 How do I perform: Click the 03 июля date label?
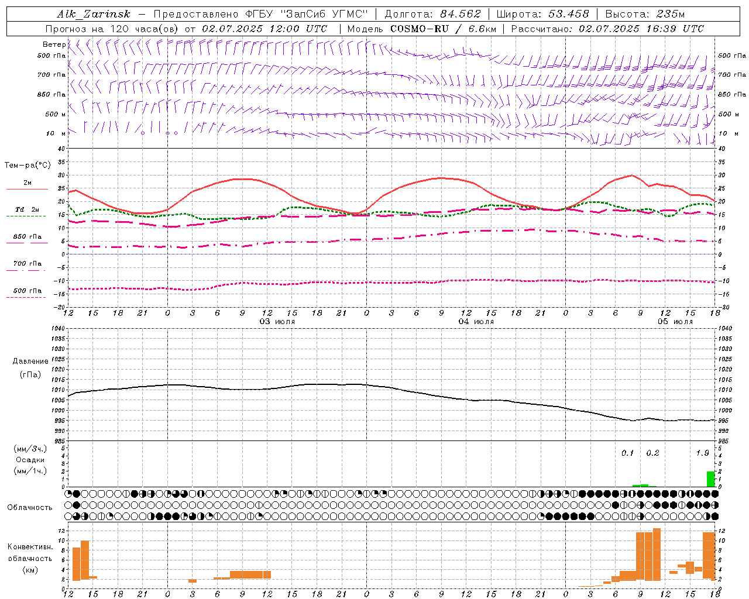coord(277,322)
